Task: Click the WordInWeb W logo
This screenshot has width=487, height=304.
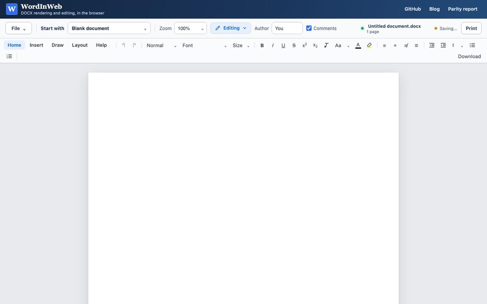Action: (x=12, y=9)
